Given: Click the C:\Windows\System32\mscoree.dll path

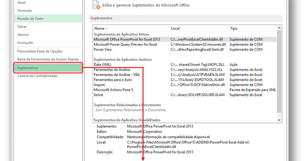Looking at the screenshot, I should point(198,45).
